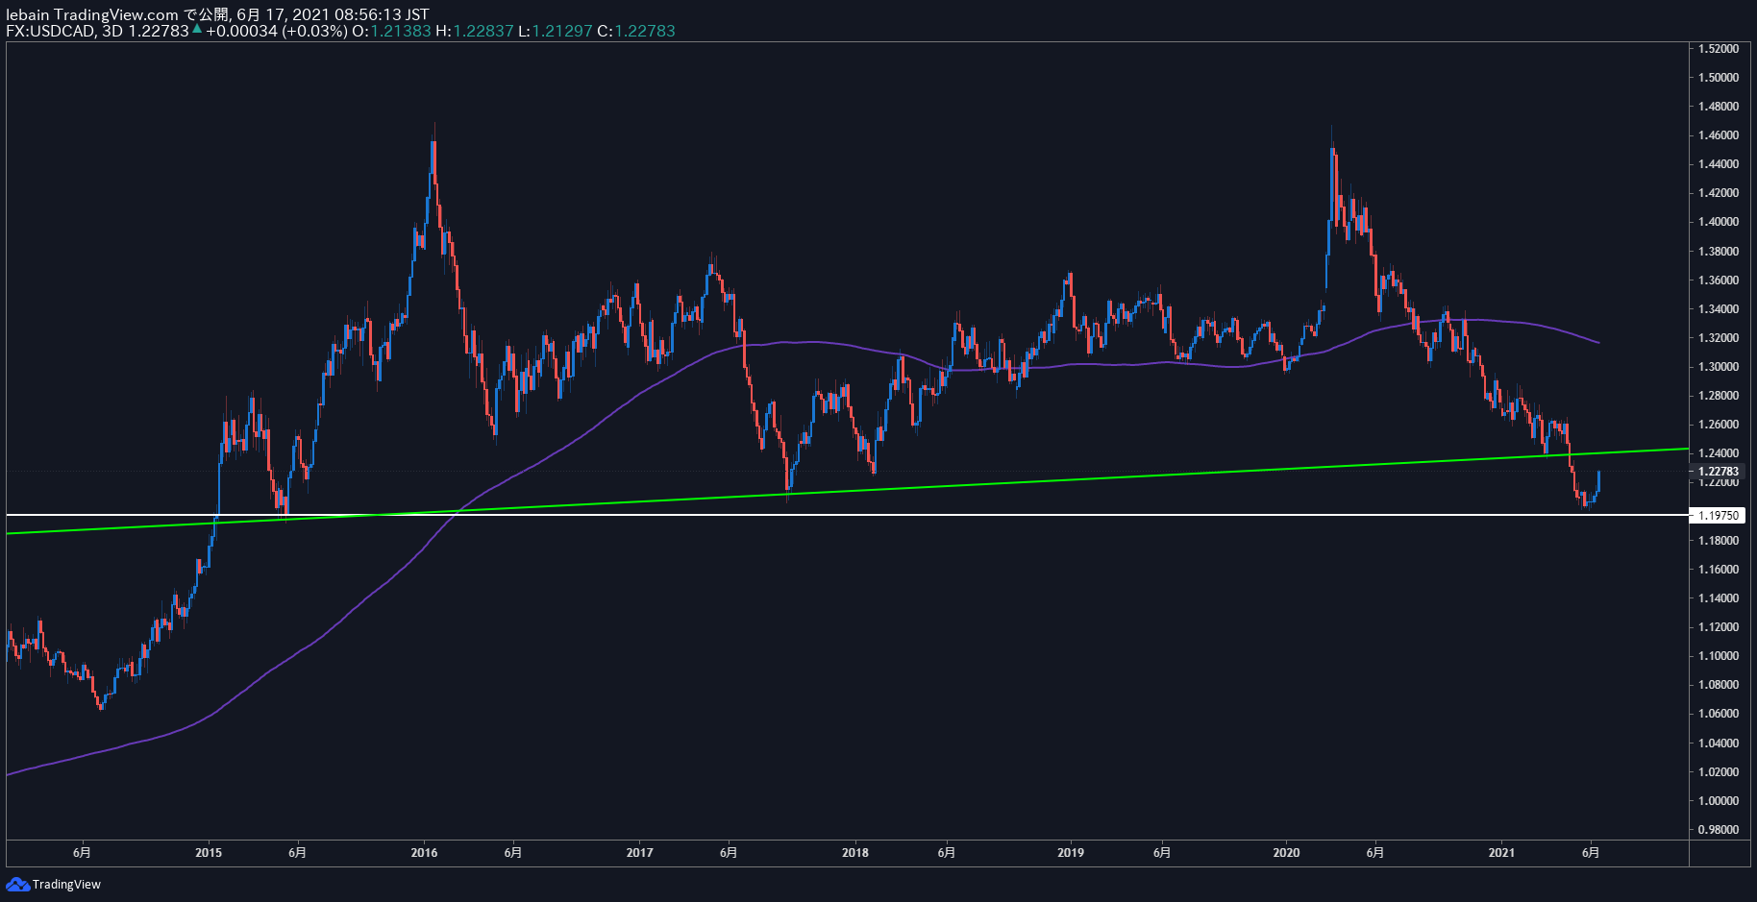Click the 2015 label on time axis
1757x902 pixels.
[209, 852]
